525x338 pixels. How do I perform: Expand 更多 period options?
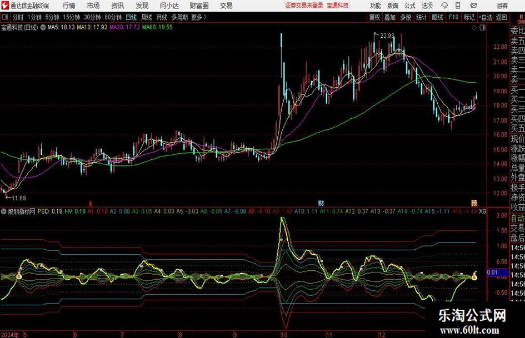pyautogui.click(x=199, y=17)
